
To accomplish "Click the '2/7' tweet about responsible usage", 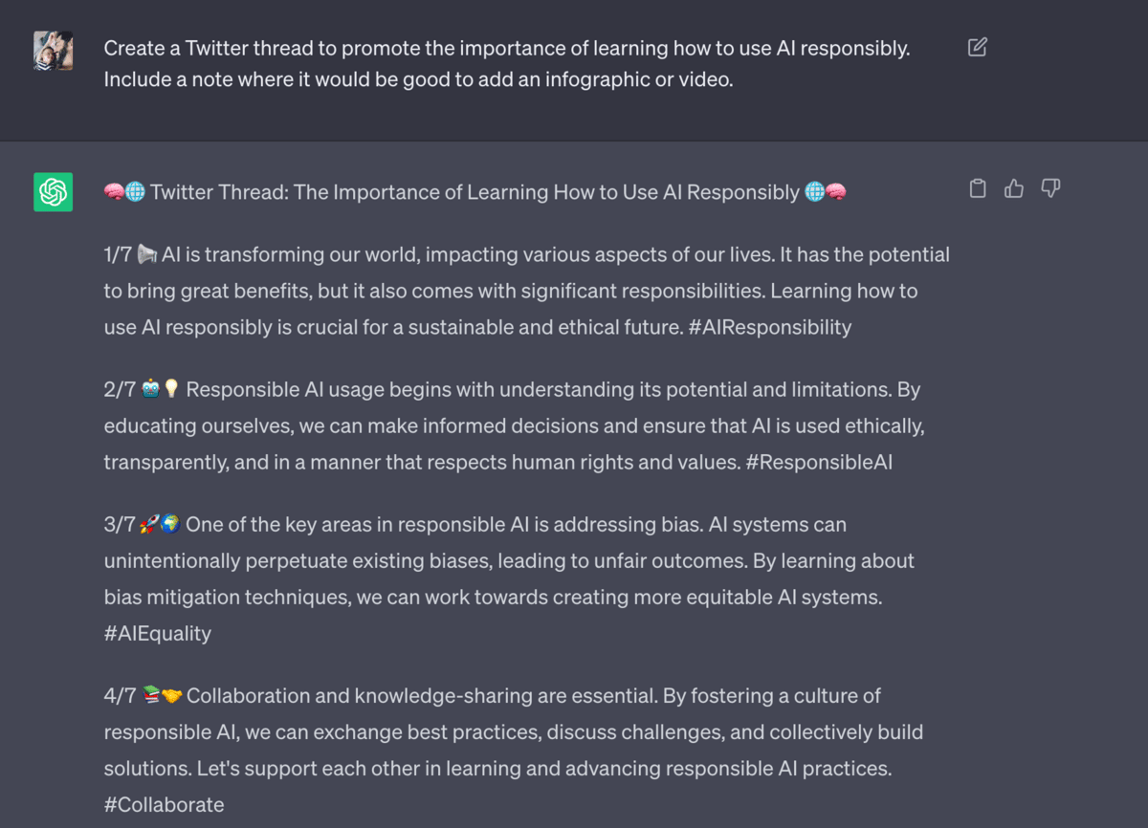I will (515, 425).
